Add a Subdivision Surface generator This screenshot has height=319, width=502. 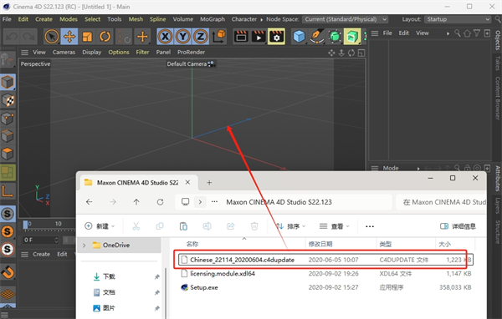[x=335, y=37]
